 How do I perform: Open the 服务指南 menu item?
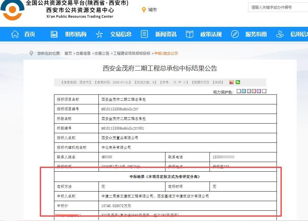256,34
